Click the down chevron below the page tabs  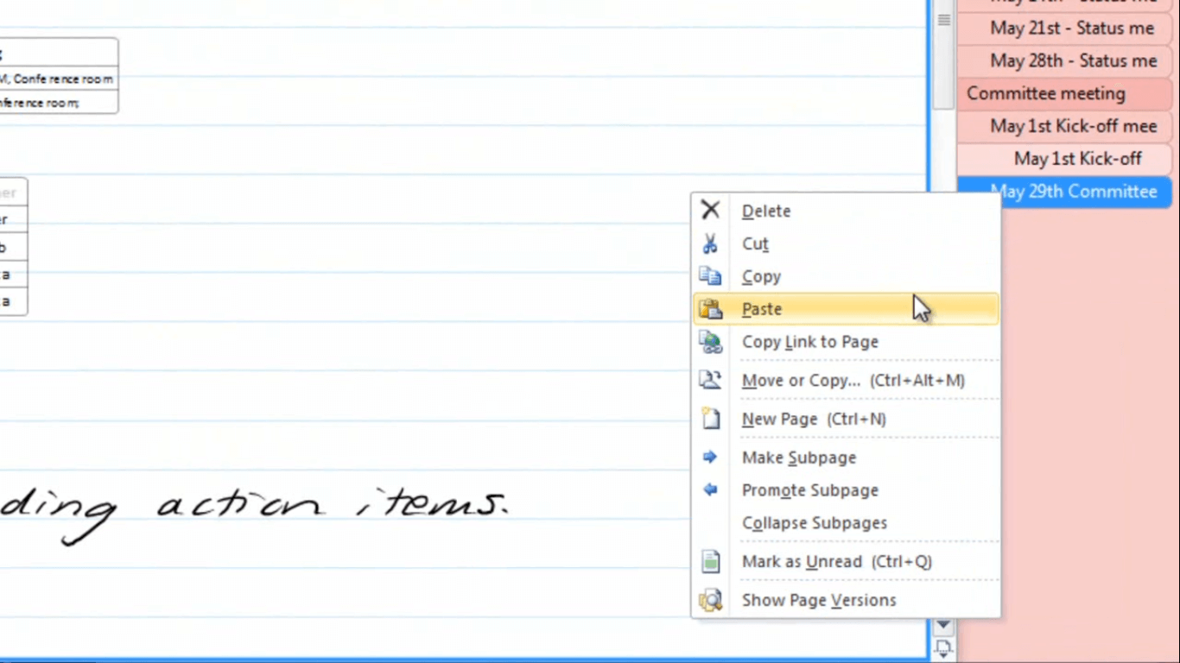coord(942,624)
